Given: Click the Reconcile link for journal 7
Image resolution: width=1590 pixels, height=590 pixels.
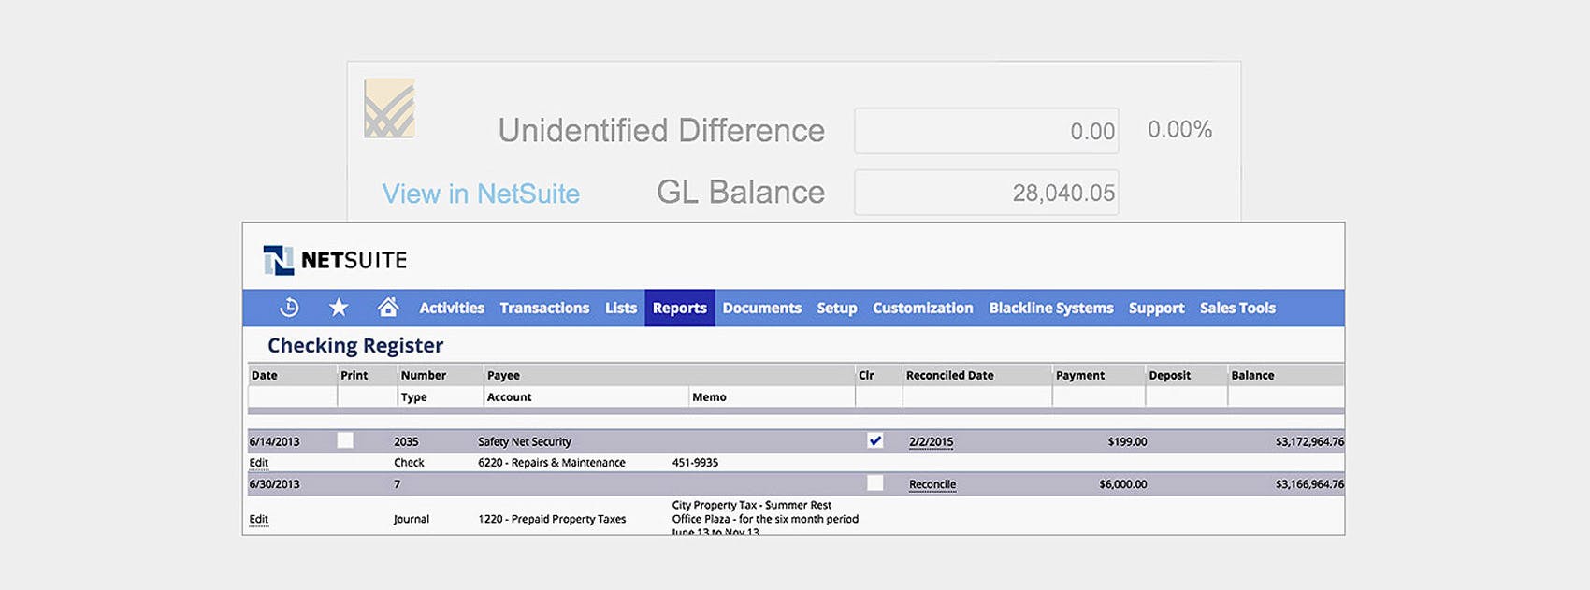Looking at the screenshot, I should tap(932, 484).
